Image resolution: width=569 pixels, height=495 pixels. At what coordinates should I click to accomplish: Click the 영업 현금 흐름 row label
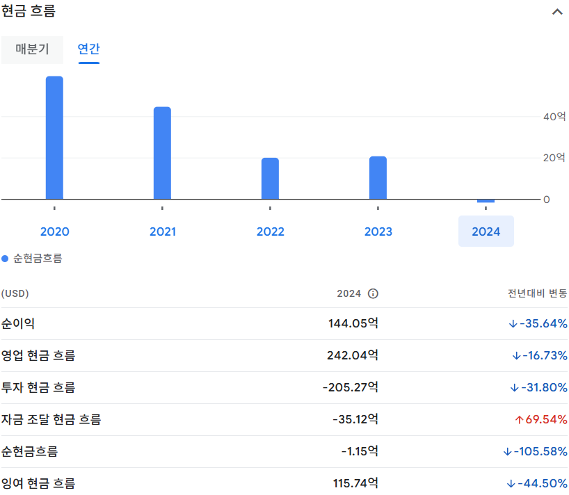click(38, 355)
